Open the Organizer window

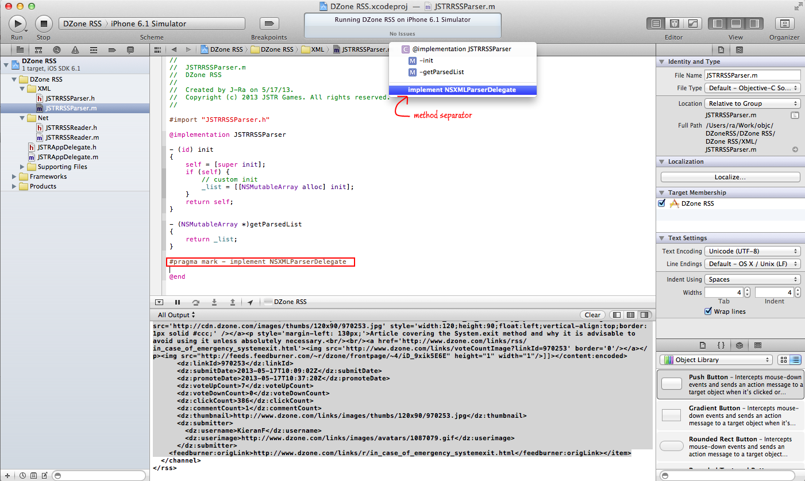[x=784, y=24]
